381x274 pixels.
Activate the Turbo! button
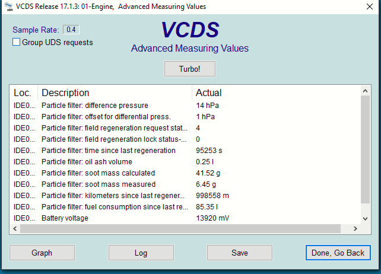189,69
